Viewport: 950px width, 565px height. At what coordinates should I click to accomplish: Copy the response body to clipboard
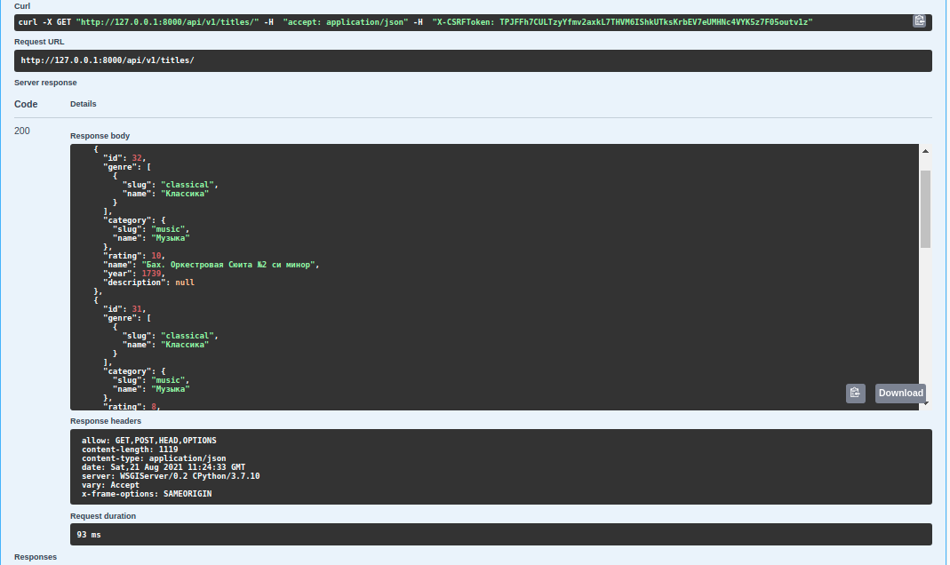pyautogui.click(x=855, y=393)
